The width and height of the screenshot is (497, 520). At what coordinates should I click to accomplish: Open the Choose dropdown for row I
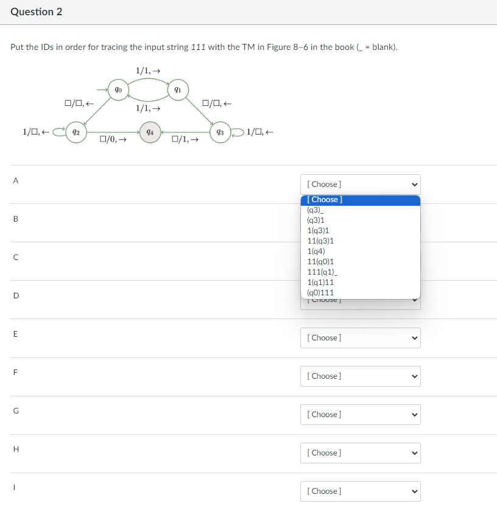[360, 491]
